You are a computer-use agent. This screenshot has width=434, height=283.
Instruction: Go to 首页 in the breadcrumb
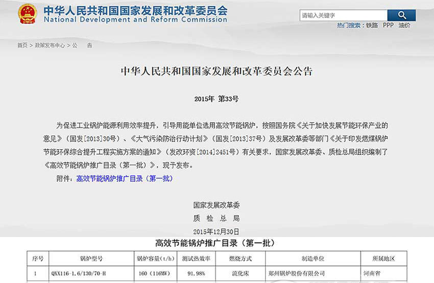point(22,45)
